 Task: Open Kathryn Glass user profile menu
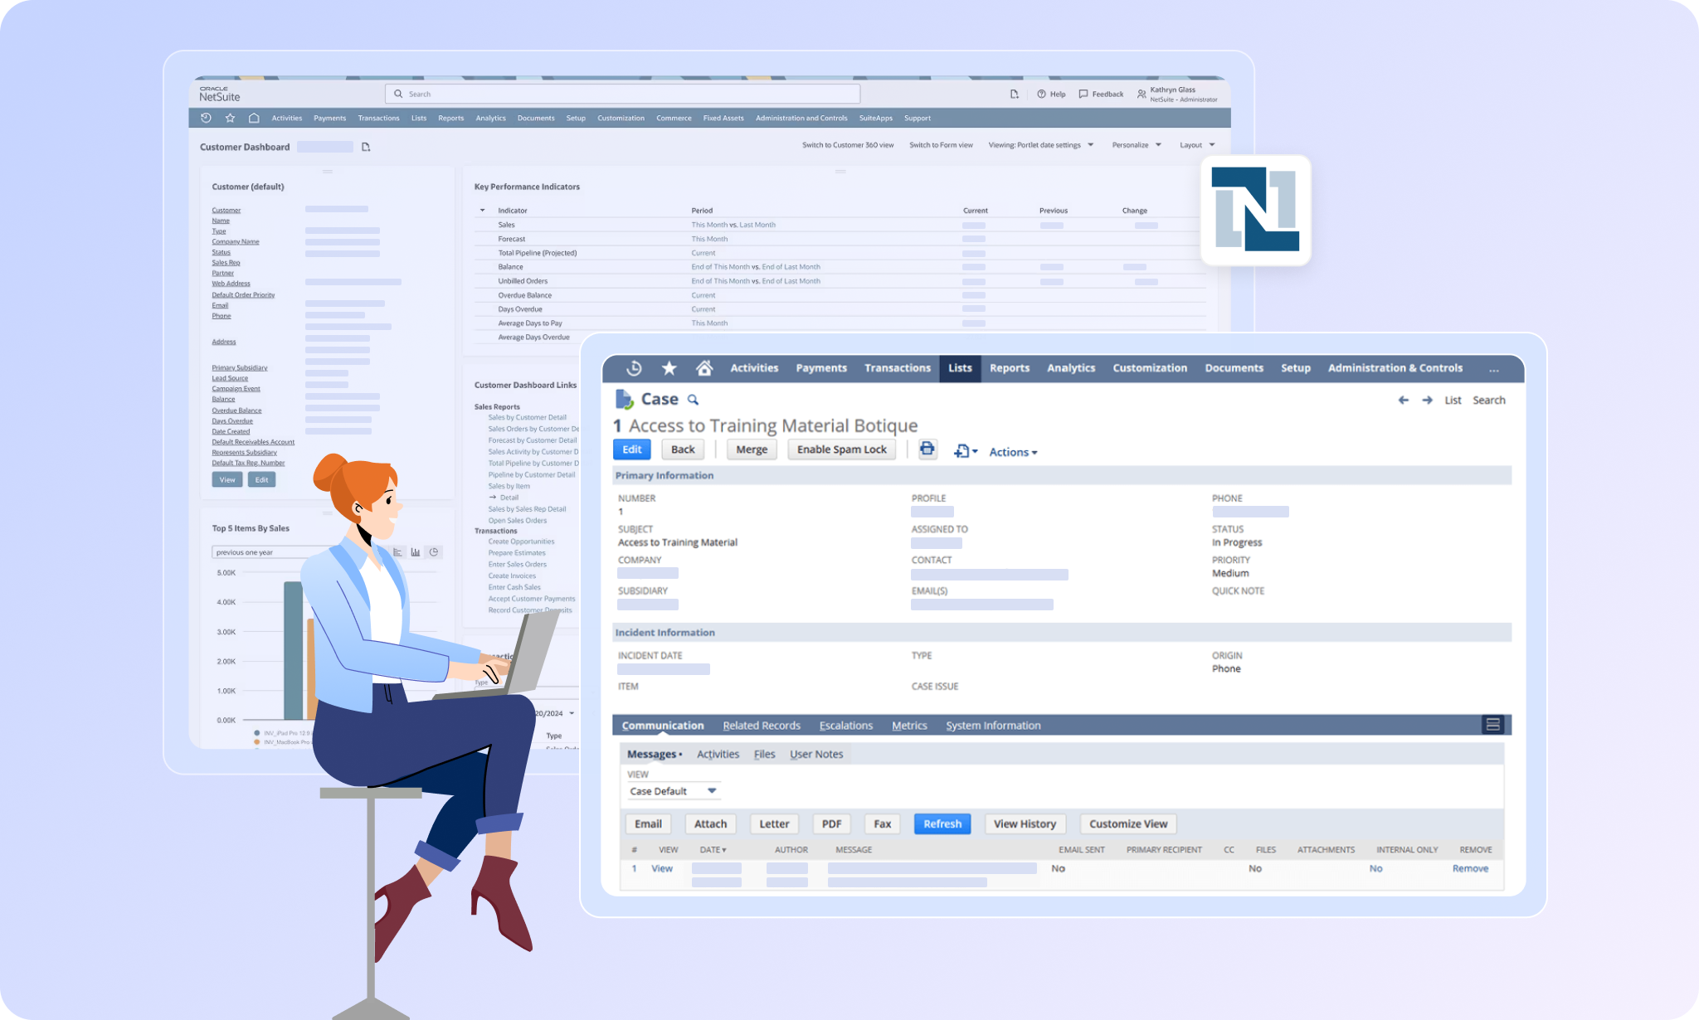[x=1177, y=95]
